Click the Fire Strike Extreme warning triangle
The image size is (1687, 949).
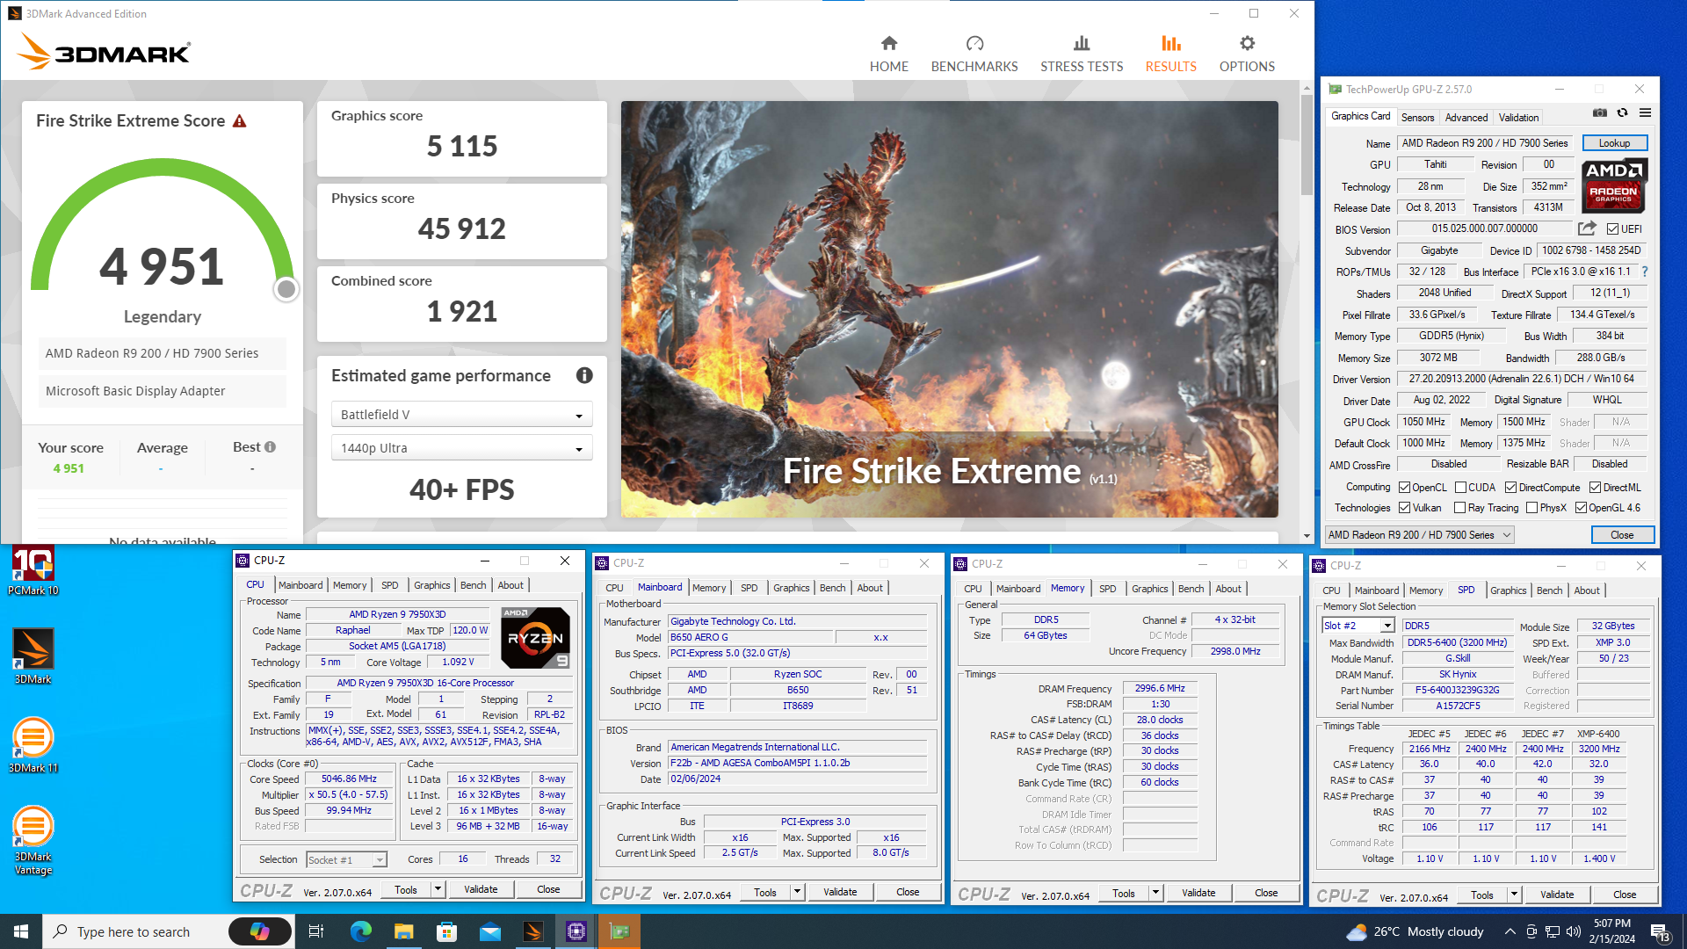click(x=239, y=121)
